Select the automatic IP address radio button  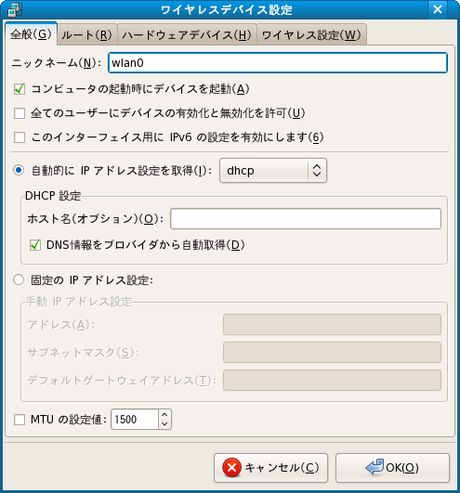19,170
